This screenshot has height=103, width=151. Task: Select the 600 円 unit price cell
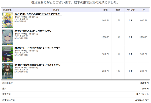(105, 20)
